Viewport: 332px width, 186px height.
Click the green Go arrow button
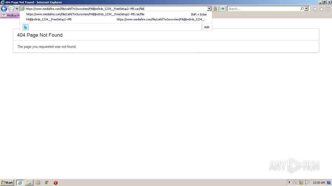(x=222, y=9)
